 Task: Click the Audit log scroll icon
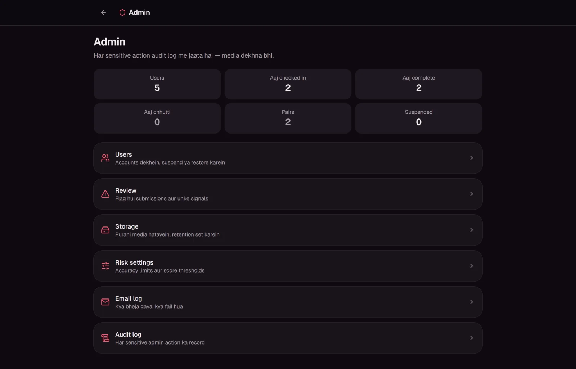[x=105, y=338]
